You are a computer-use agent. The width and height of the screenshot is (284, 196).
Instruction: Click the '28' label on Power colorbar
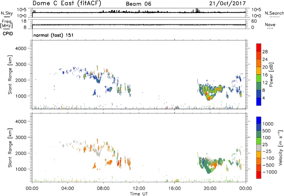tap(265, 52)
